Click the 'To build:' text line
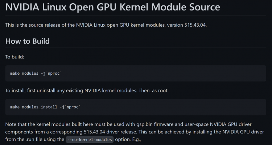Image resolution: width=272 pixels, height=145 pixels. [15, 57]
